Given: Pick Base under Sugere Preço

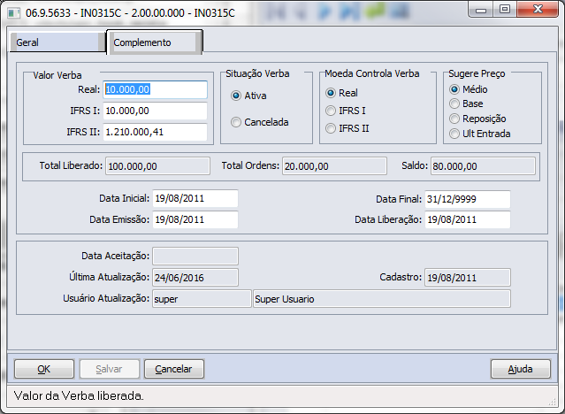Looking at the screenshot, I should click(466, 103).
